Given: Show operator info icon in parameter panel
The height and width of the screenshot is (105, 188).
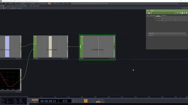Looking at the screenshot, I should (x=151, y=13).
